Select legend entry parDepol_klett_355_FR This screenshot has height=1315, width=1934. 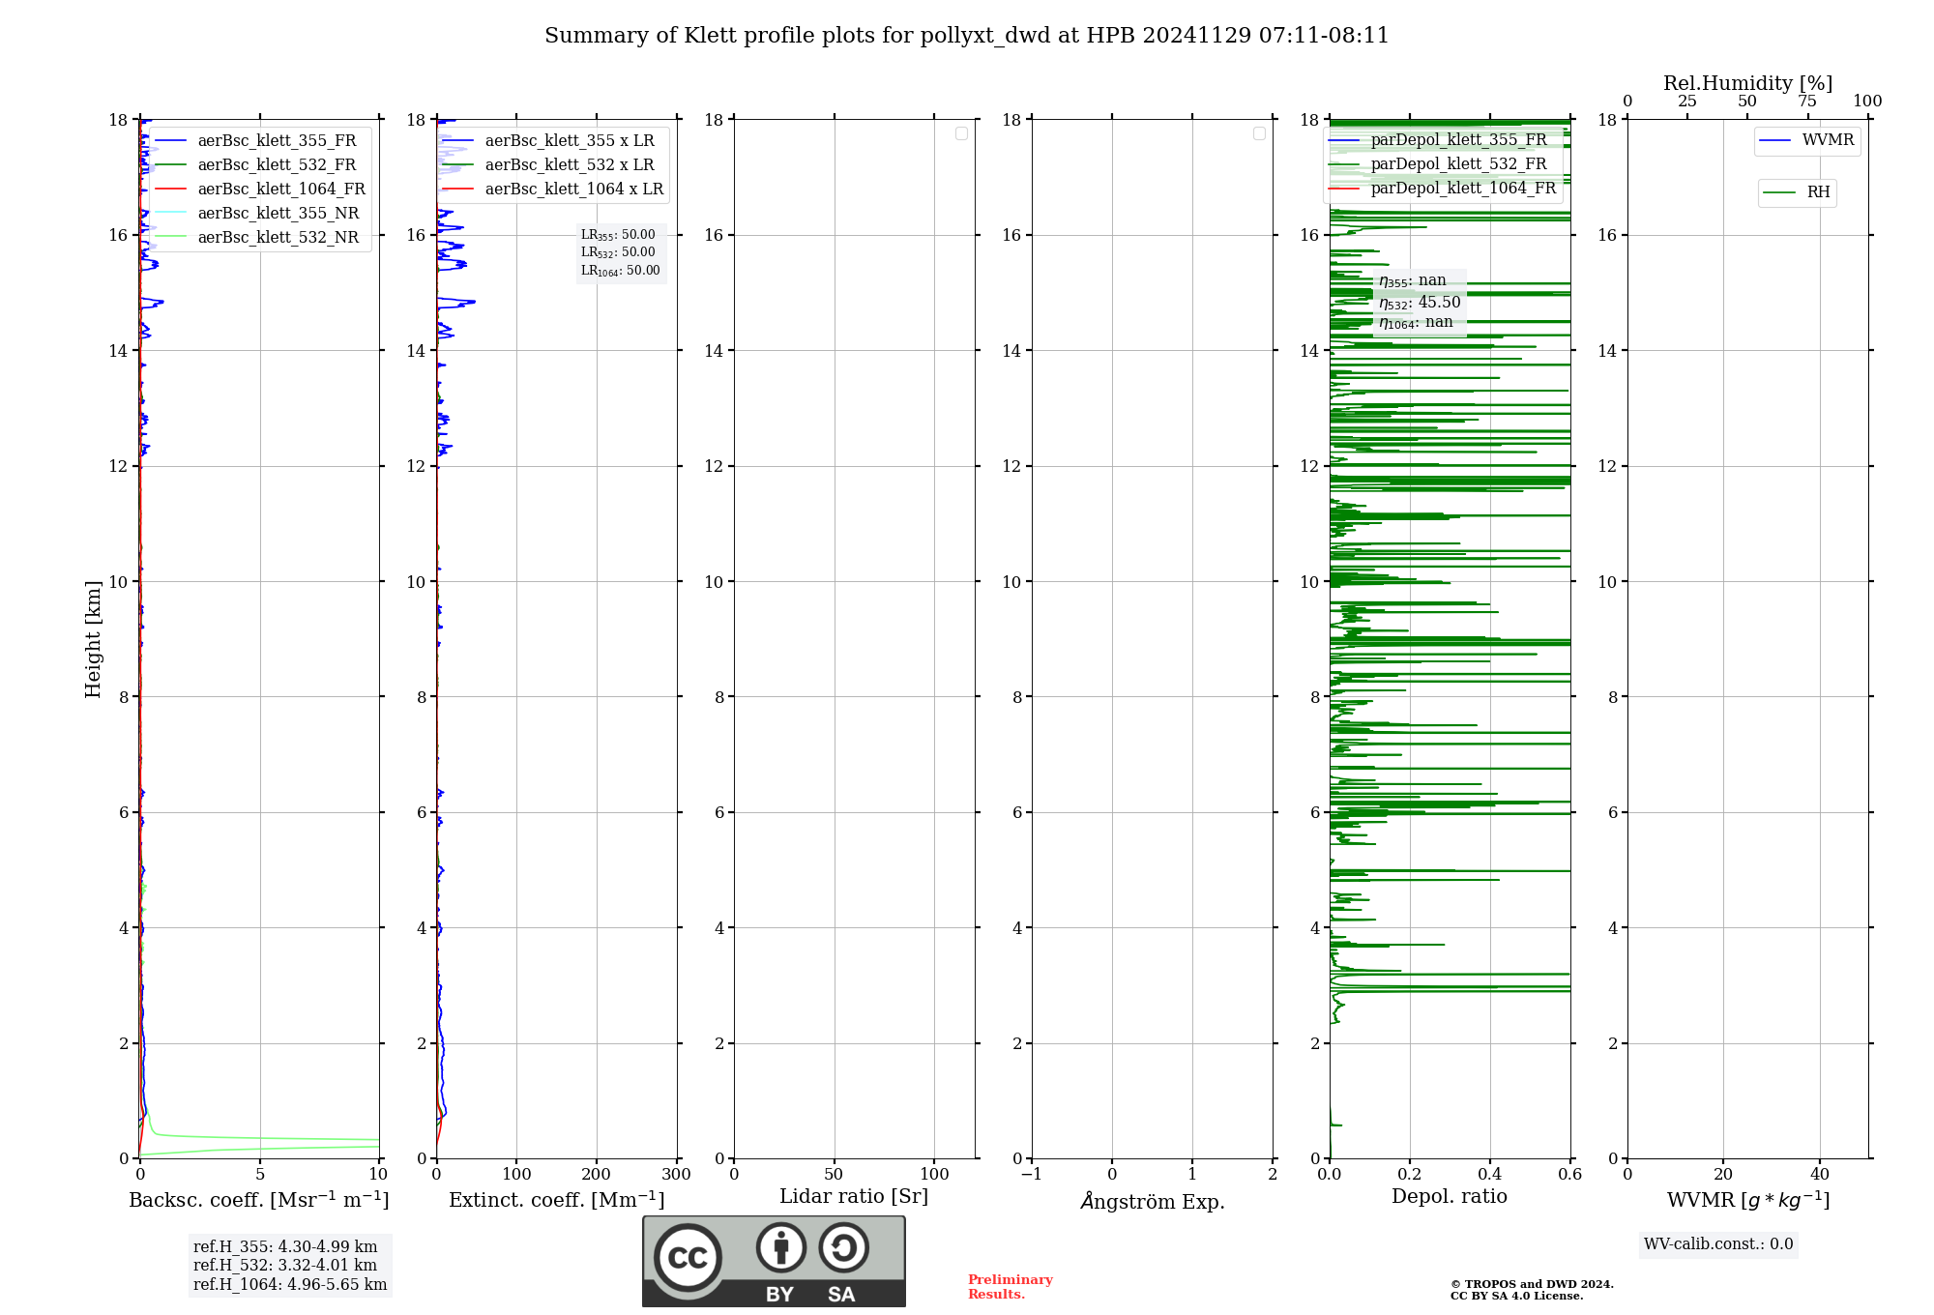[x=1439, y=139]
